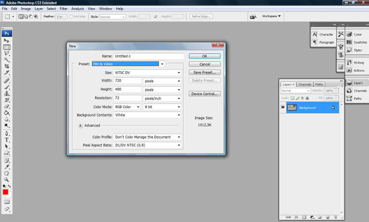Hide the Background layer with eye icon
The height and width of the screenshot is (222, 369).
[284, 108]
